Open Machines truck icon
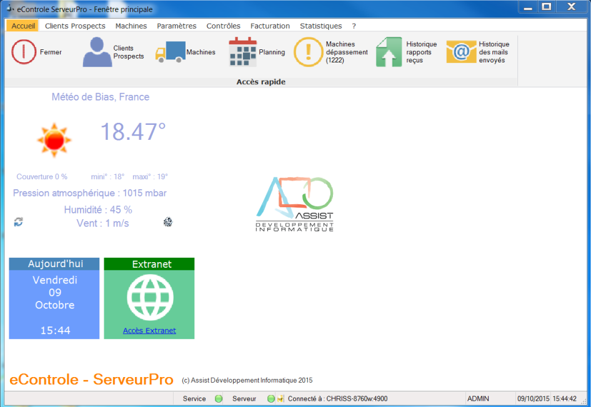The width and height of the screenshot is (591, 407). tap(170, 52)
